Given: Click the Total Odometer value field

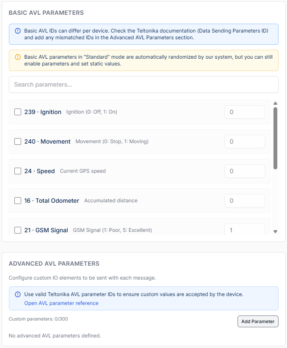Looking at the screenshot, I should click(244, 201).
